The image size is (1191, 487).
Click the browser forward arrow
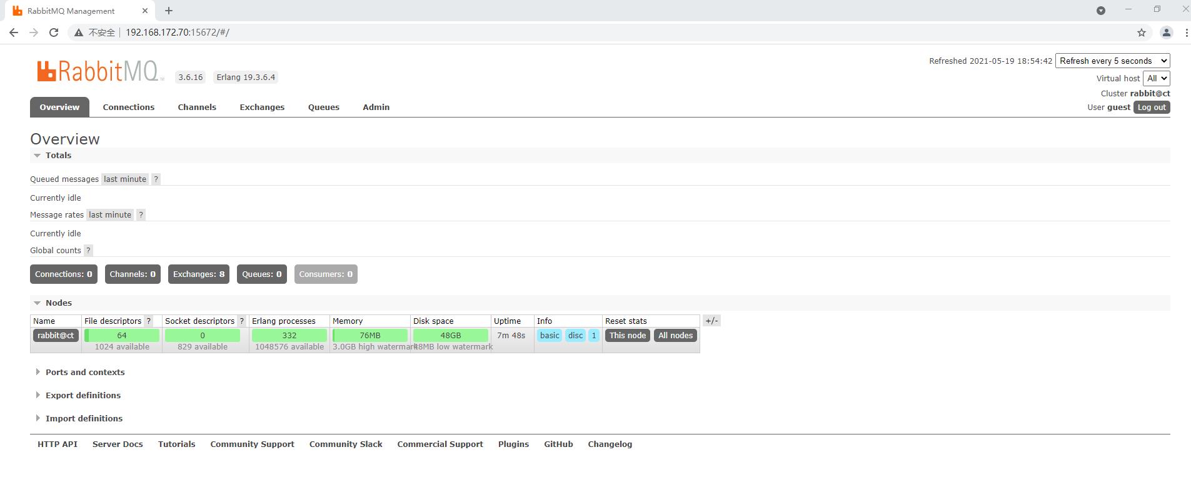34,33
